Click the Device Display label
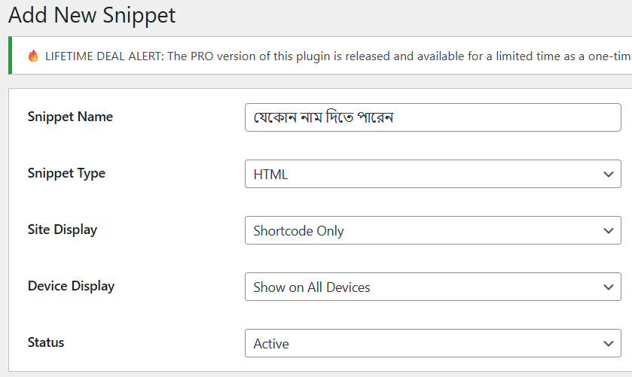632x377 pixels. (71, 286)
